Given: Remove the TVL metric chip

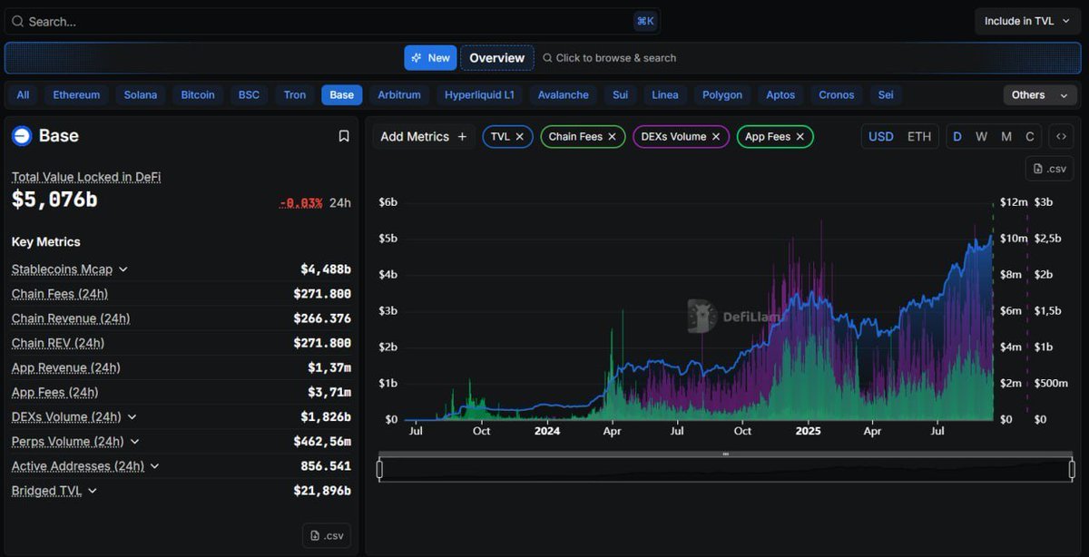Looking at the screenshot, I should coord(520,136).
